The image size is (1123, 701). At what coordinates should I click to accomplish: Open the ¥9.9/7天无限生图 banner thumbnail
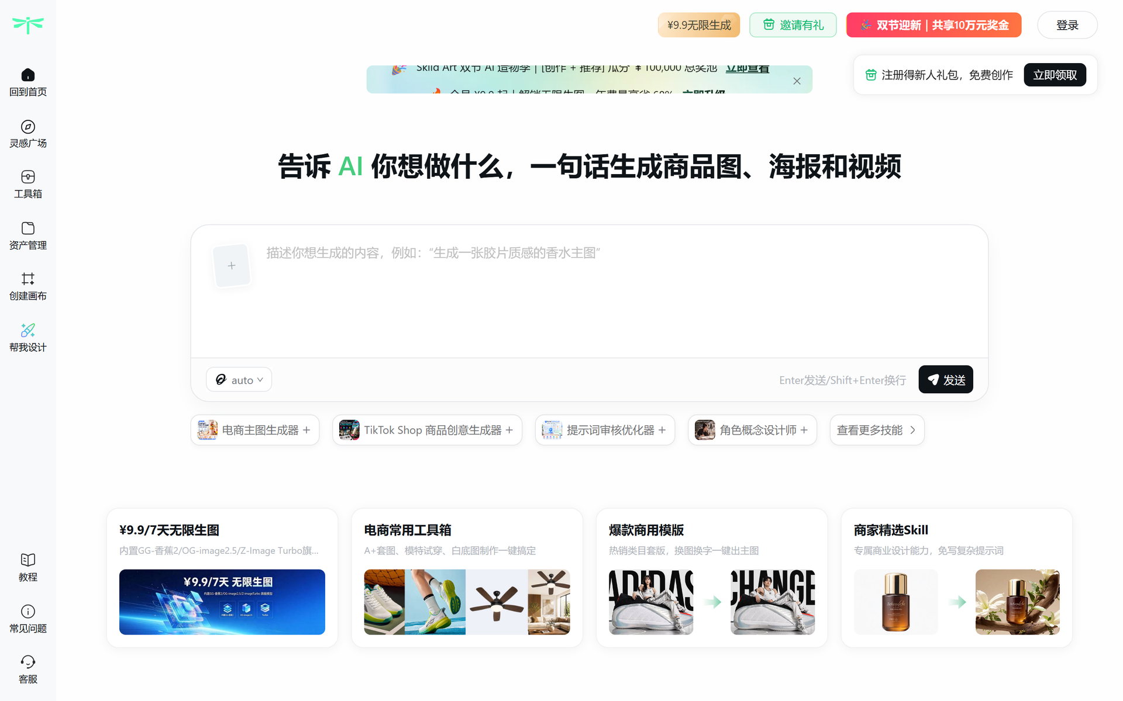(222, 602)
